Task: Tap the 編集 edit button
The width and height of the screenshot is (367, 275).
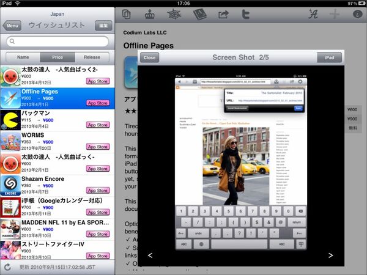Action: click(103, 26)
